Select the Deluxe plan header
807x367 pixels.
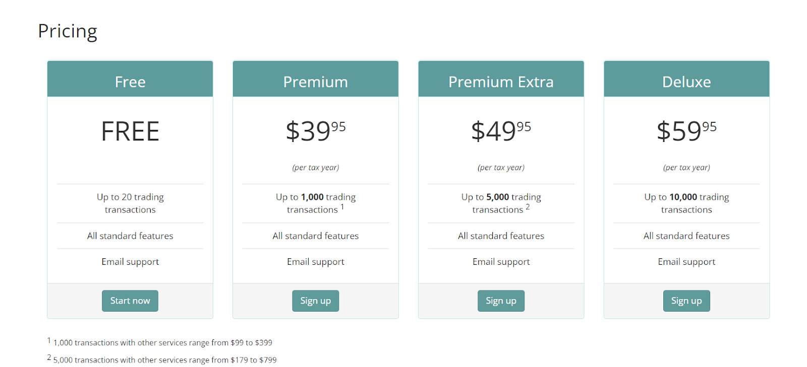(x=686, y=82)
